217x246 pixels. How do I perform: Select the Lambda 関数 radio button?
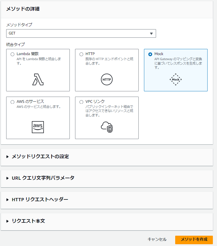[12, 54]
